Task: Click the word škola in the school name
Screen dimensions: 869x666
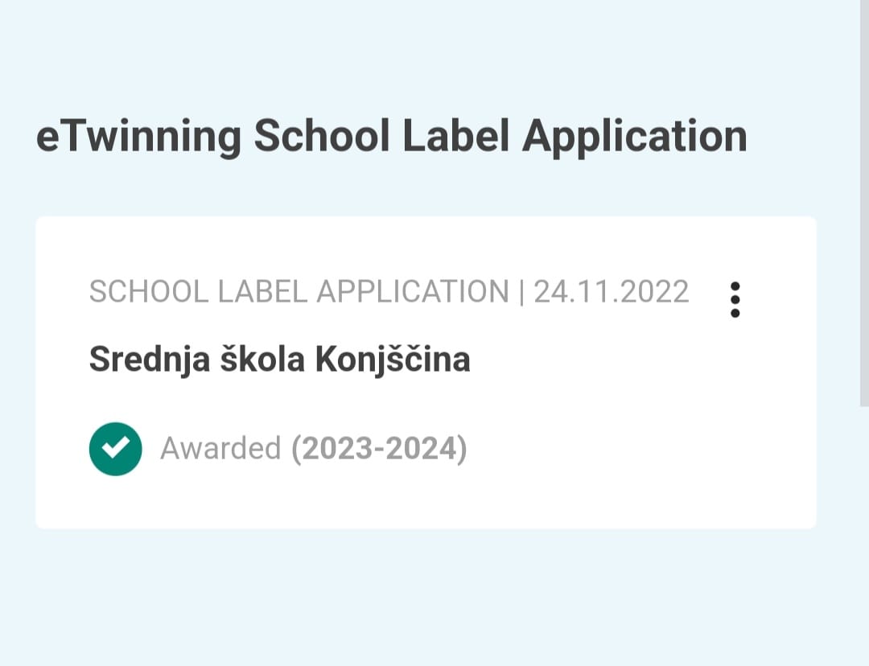Action: tap(262, 360)
